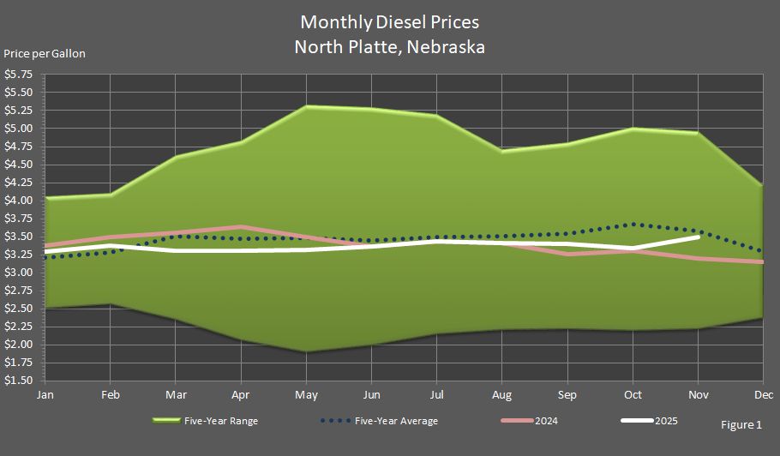Click the pink 2024 line's April peak
The width and height of the screenshot is (780, 456).
pyautogui.click(x=241, y=227)
